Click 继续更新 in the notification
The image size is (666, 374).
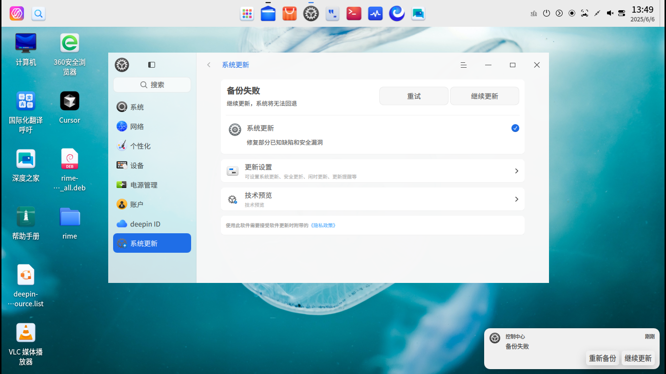pyautogui.click(x=638, y=358)
